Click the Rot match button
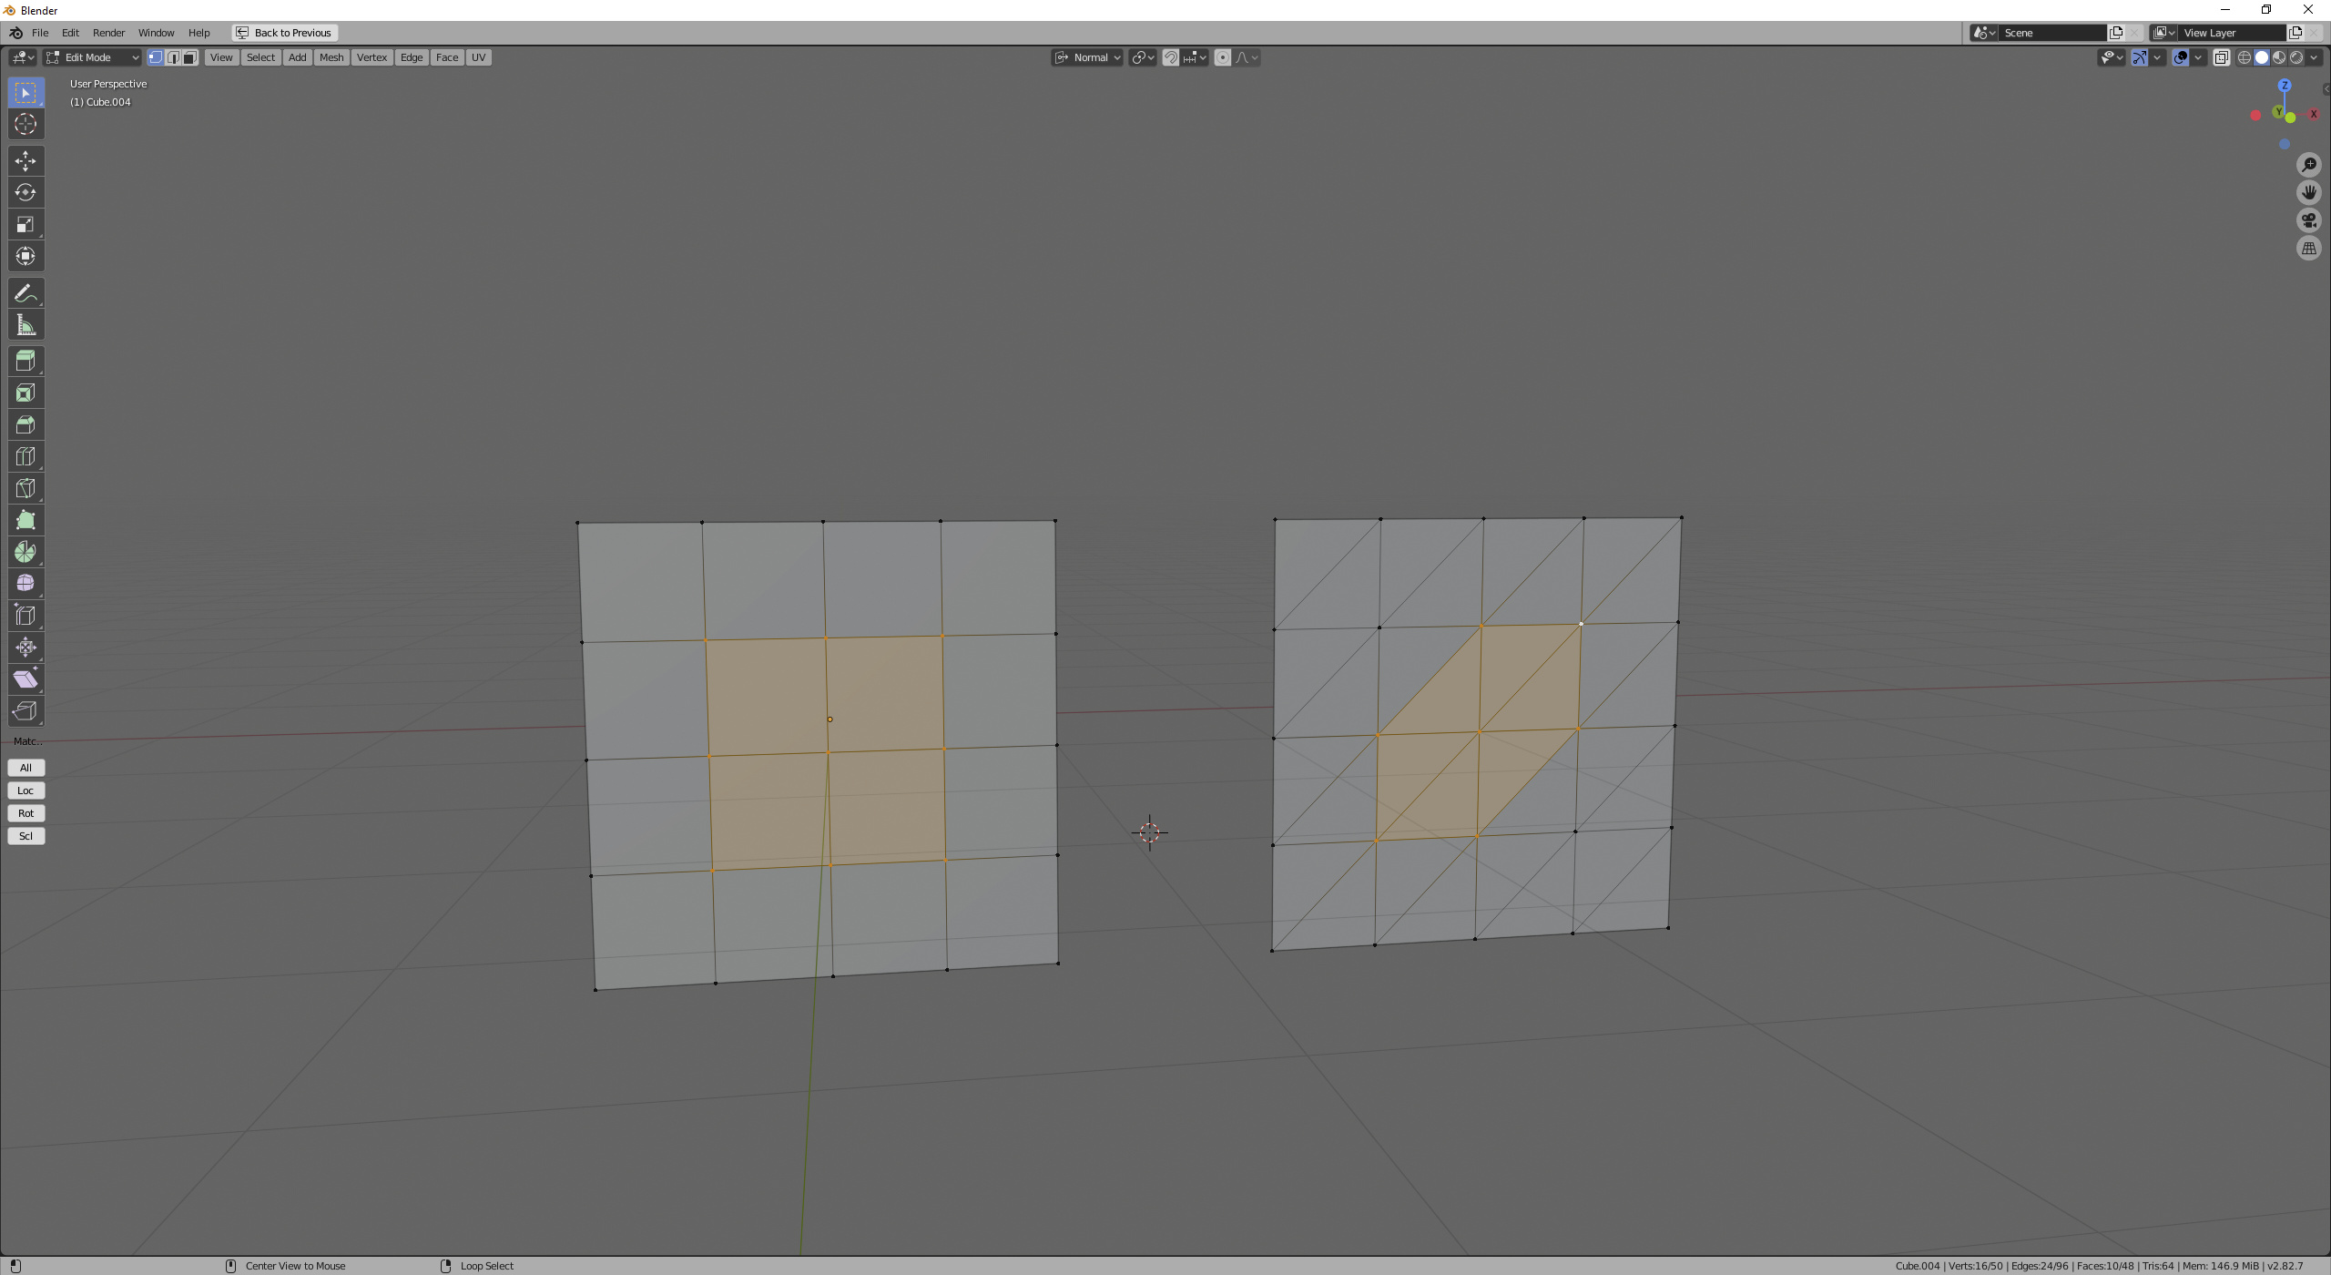2331x1275 pixels. click(x=25, y=812)
